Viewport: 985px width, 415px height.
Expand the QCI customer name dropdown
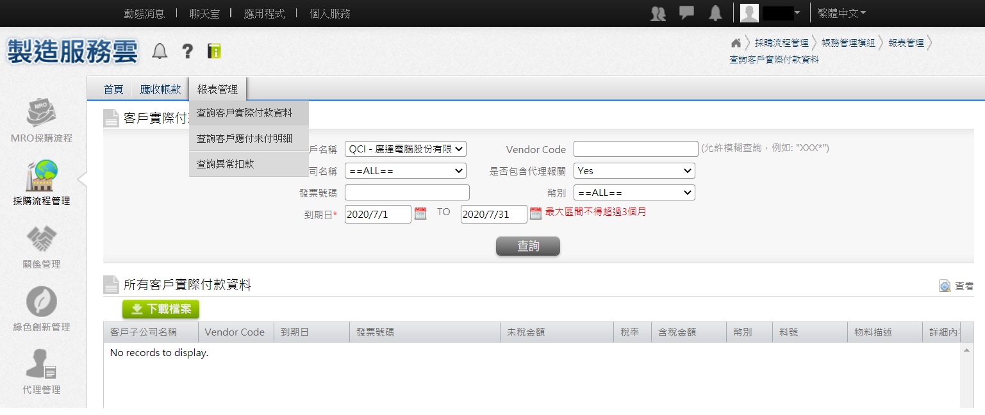coord(405,149)
